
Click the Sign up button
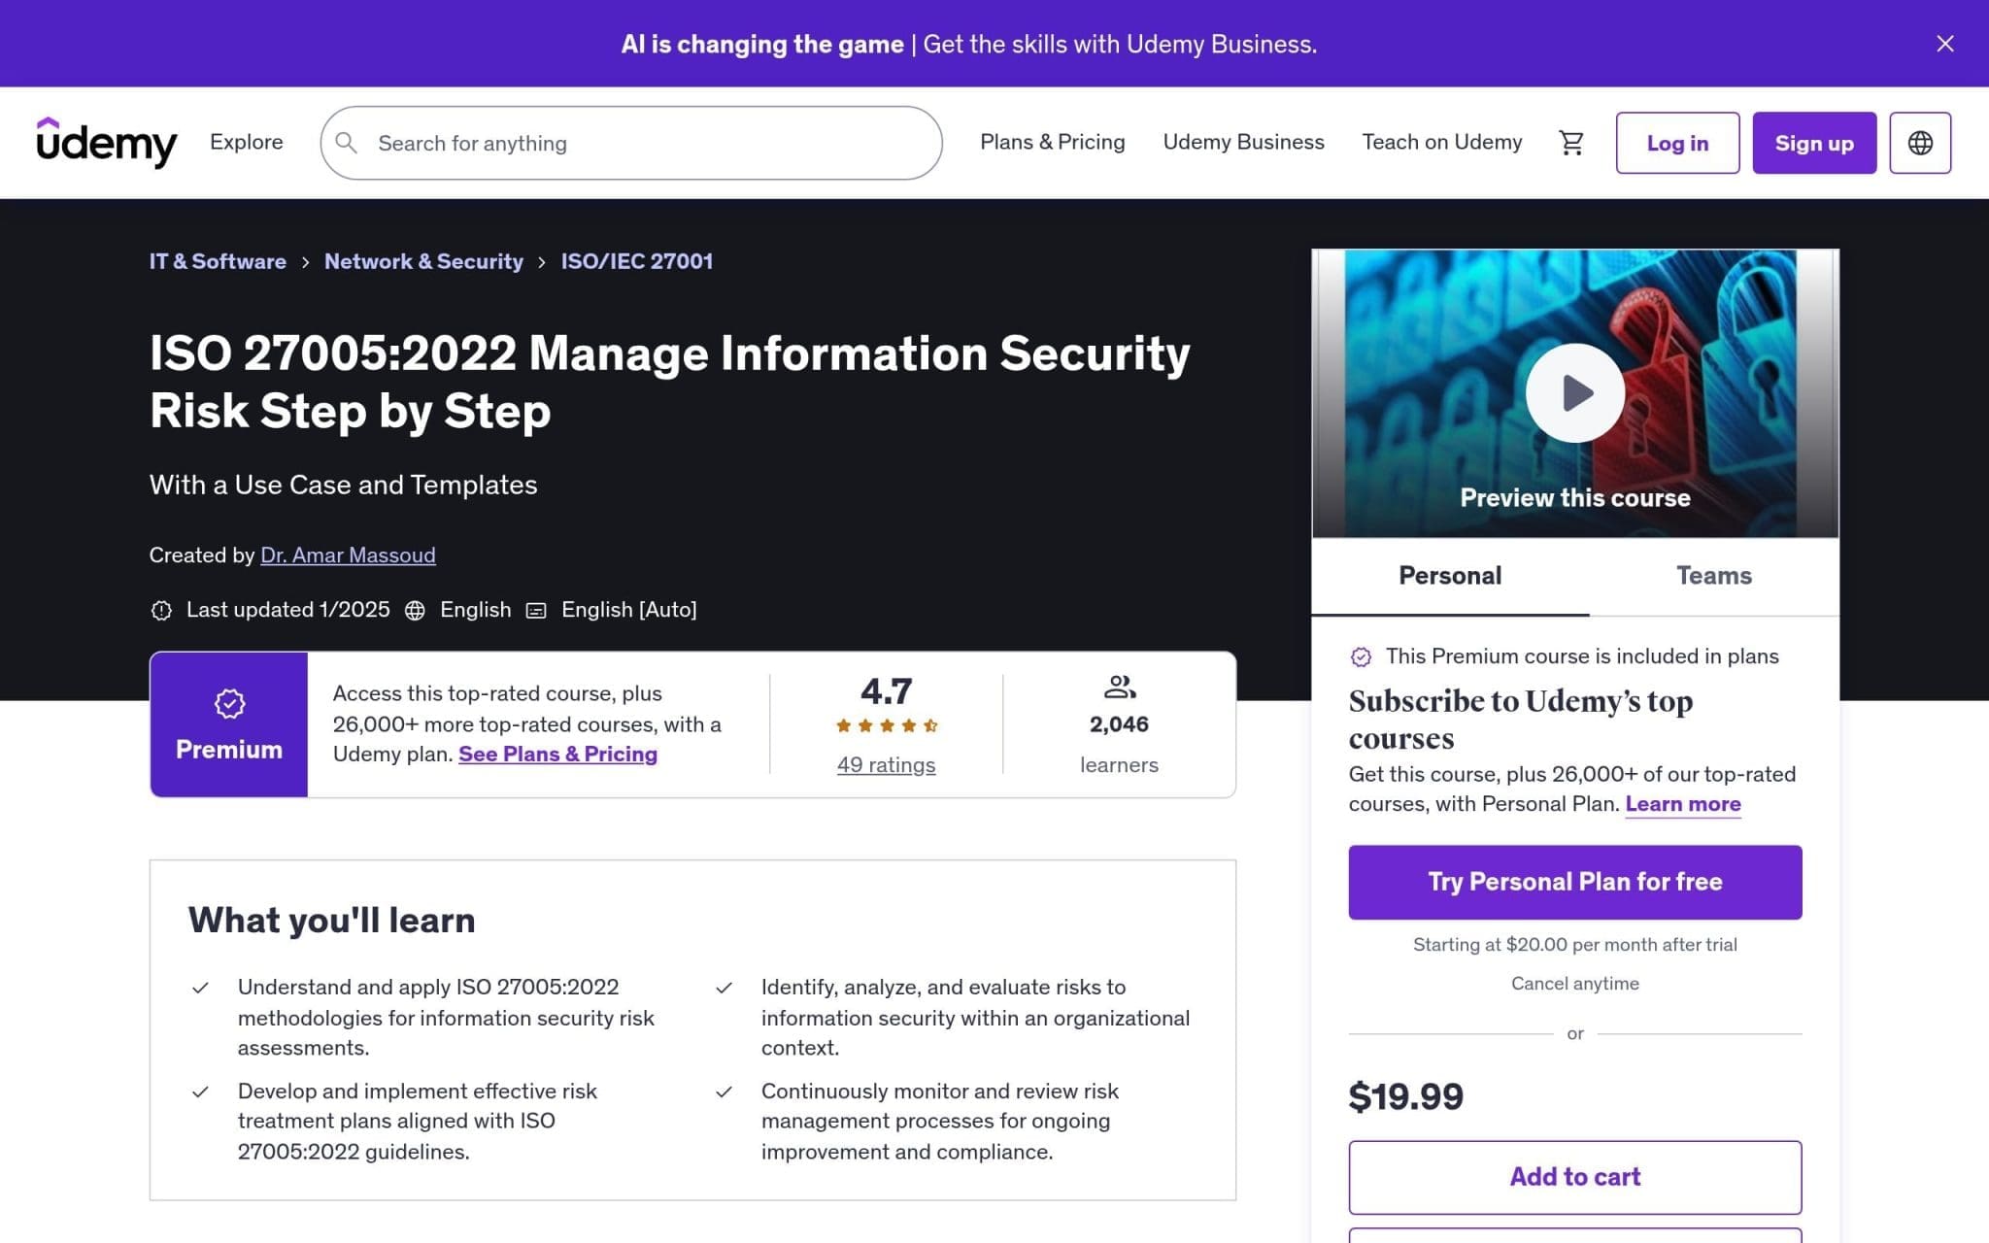[1814, 143]
